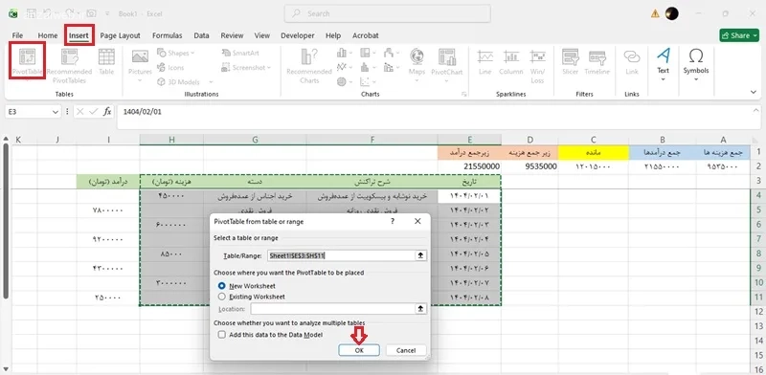
Task: Open the user account avatar
Action: point(672,13)
